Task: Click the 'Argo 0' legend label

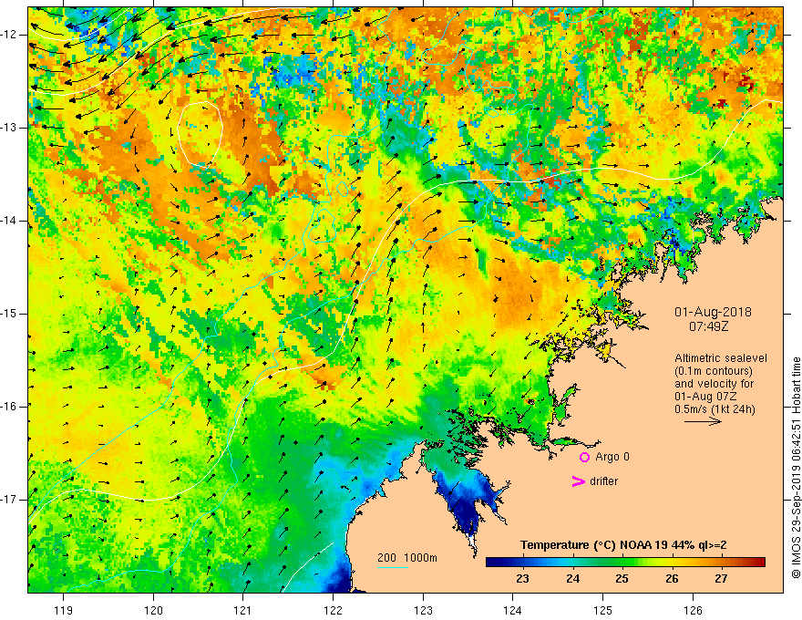Action: [x=612, y=457]
